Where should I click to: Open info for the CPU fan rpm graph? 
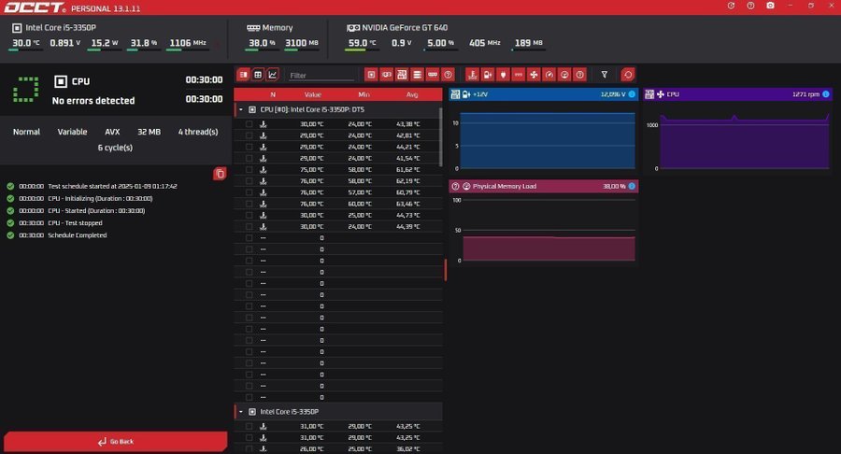pos(826,94)
